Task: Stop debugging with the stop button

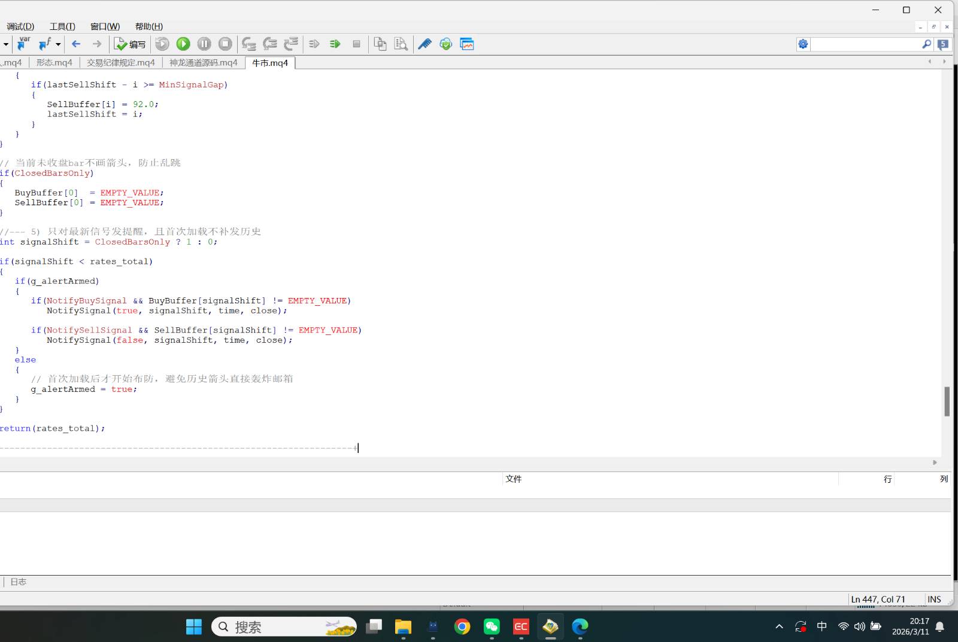Action: click(x=225, y=44)
